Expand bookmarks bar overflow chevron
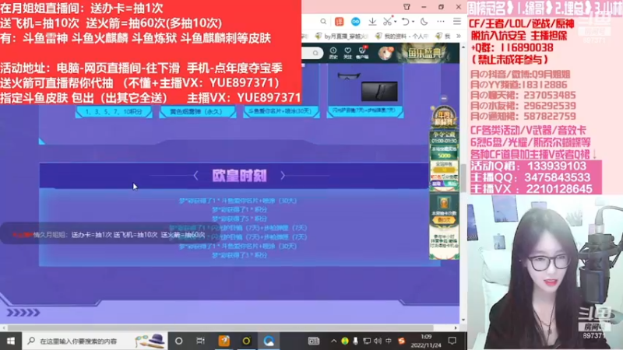Viewport: 623px width, 350px height. click(x=459, y=36)
